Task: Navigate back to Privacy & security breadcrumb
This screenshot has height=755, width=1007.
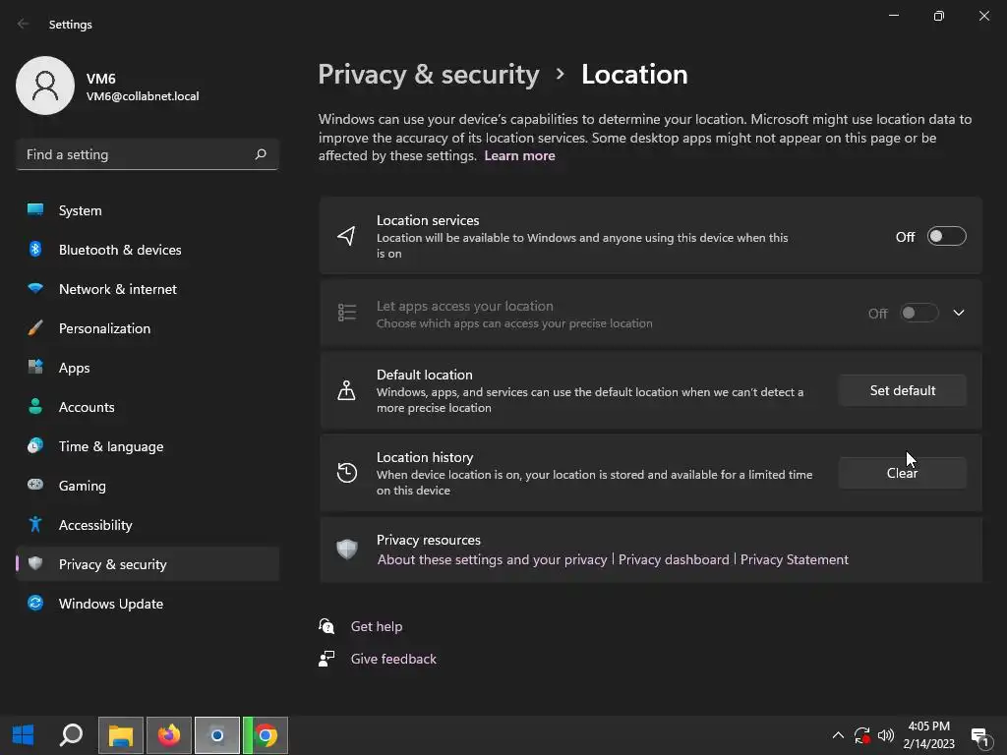Action: click(429, 75)
